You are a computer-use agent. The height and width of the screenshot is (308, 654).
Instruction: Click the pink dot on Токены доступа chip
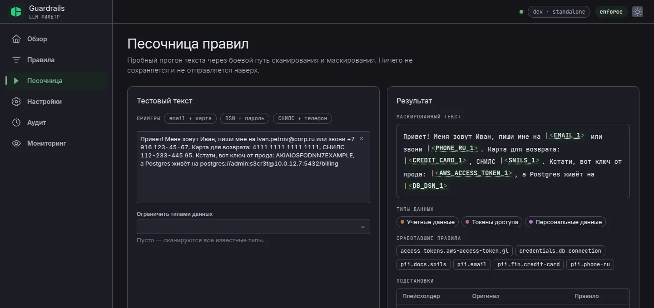(467, 222)
